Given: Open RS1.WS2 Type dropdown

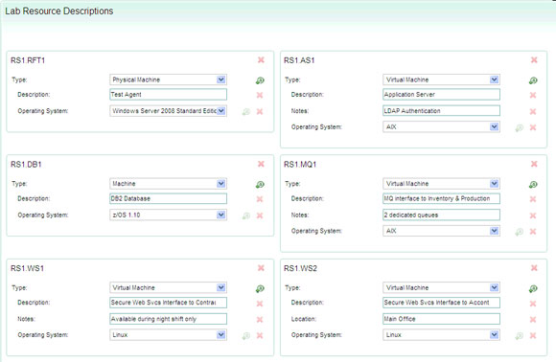Looking at the screenshot, I should (442, 287).
